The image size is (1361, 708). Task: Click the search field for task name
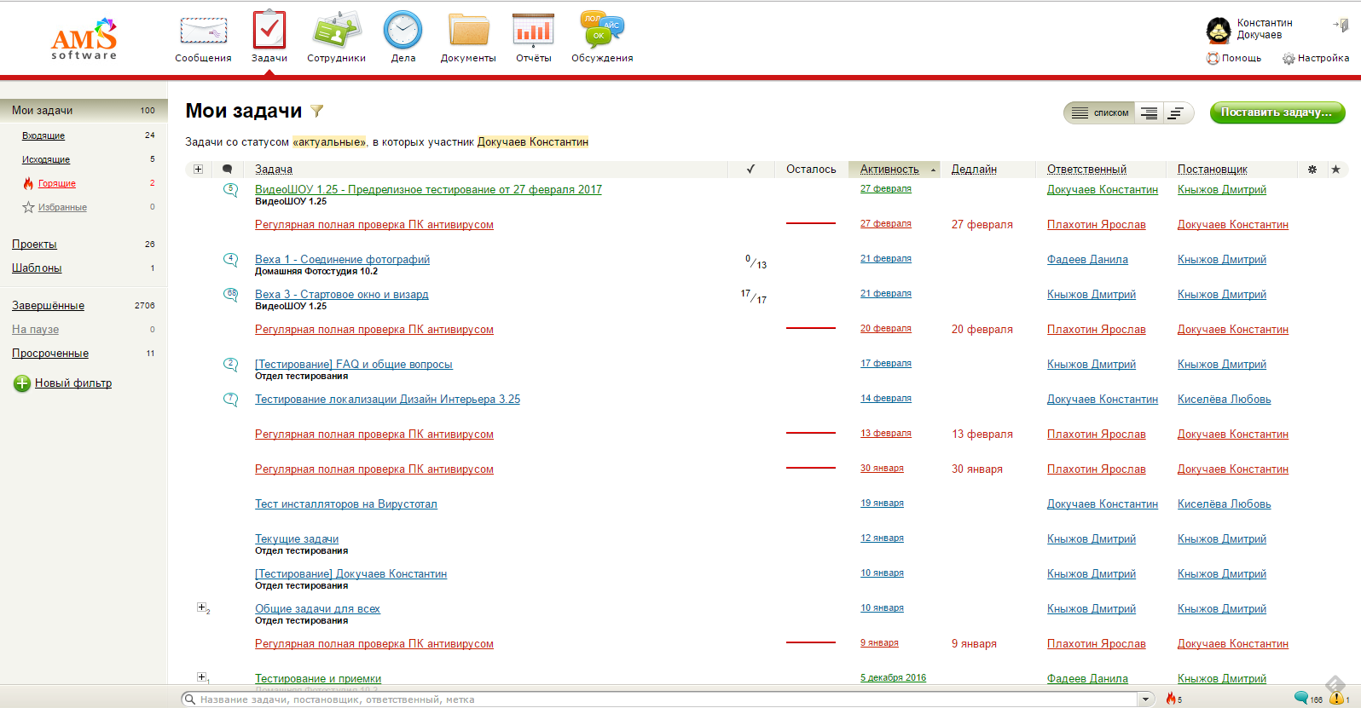coord(668,699)
